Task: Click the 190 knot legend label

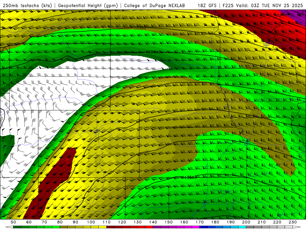Action: (x=231, y=222)
